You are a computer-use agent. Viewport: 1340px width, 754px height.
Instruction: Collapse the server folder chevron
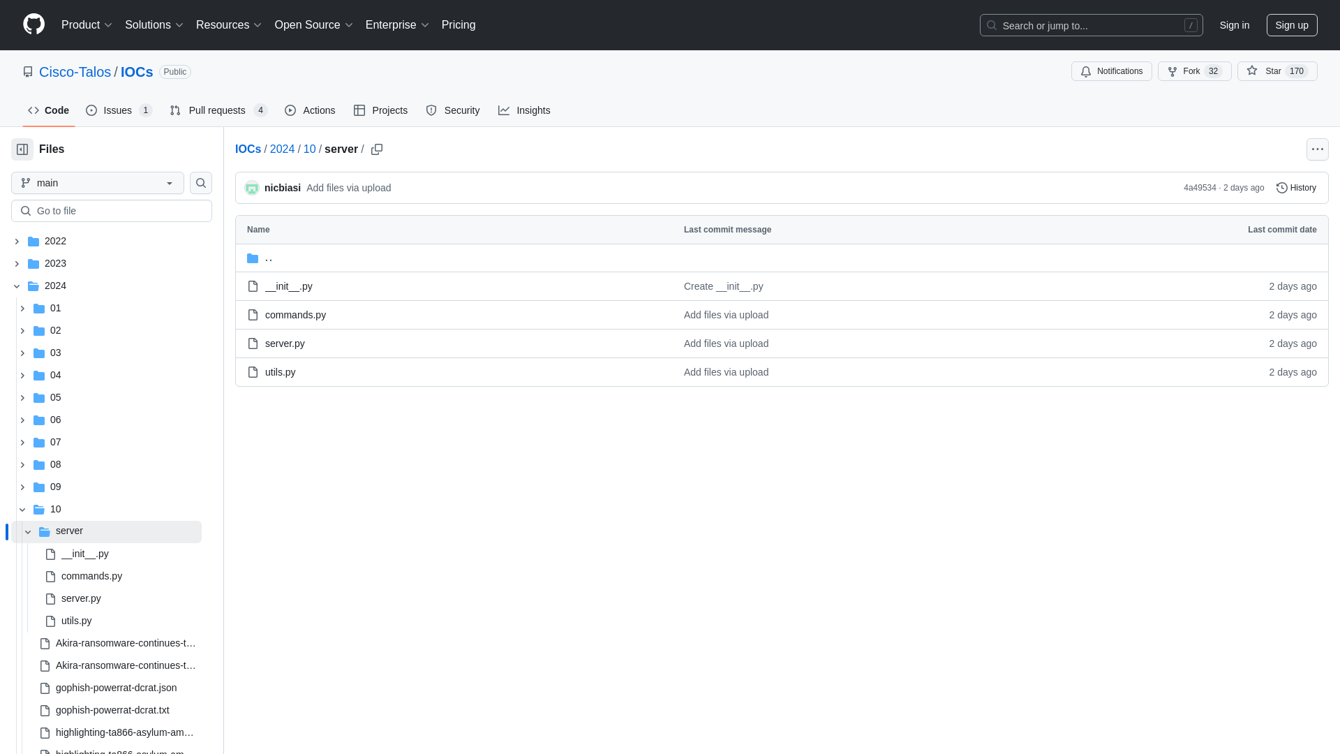click(28, 532)
